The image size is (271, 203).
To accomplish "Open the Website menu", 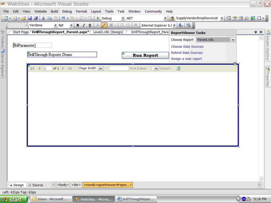I will pyautogui.click(x=41, y=11).
